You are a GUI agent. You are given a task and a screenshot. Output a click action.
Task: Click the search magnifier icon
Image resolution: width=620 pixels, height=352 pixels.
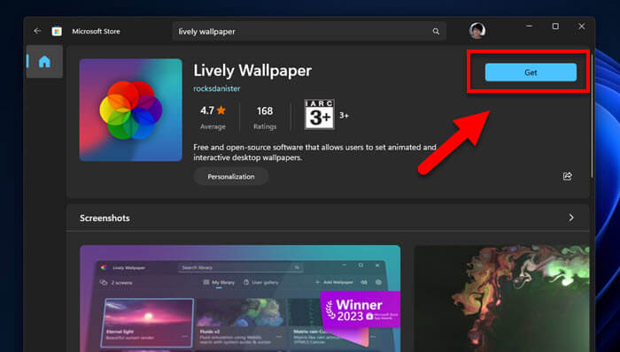tap(436, 31)
